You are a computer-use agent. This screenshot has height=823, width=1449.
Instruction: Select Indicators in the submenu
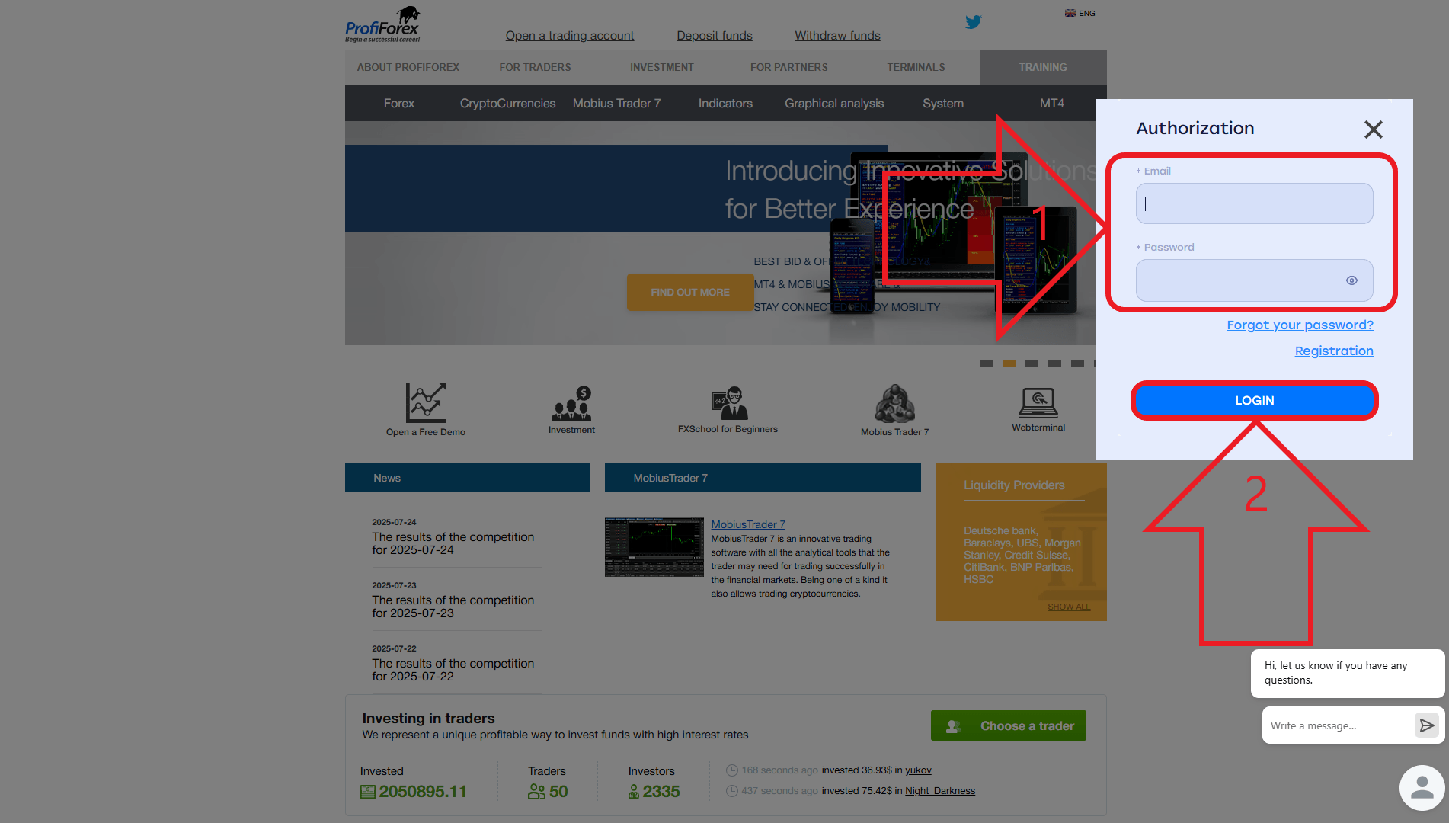pos(725,103)
